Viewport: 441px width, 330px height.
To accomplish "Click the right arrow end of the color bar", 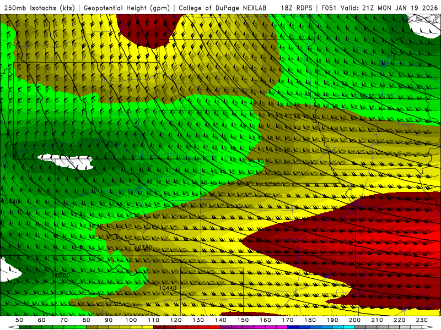I will (427, 327).
